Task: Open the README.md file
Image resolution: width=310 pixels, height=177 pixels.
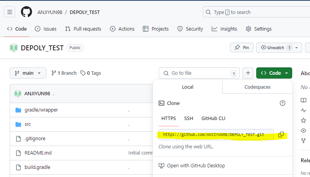Action: pyautogui.click(x=38, y=153)
